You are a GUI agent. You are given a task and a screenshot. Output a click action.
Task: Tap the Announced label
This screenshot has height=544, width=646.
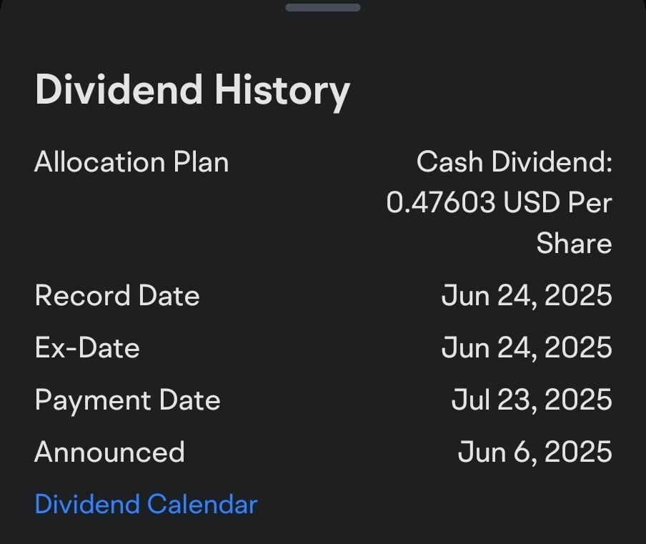coord(109,452)
